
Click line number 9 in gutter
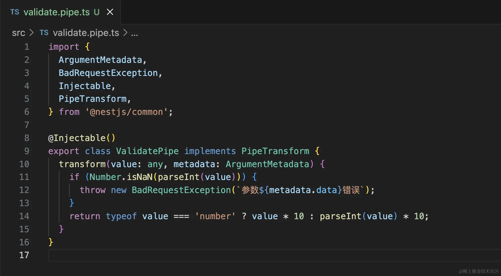pyautogui.click(x=27, y=151)
